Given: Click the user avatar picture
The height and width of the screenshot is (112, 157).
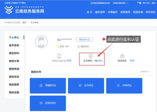Looking at the screenshot, I should pos(41,42).
